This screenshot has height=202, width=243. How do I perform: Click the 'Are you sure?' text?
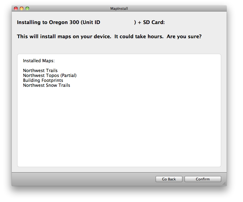click(184, 36)
